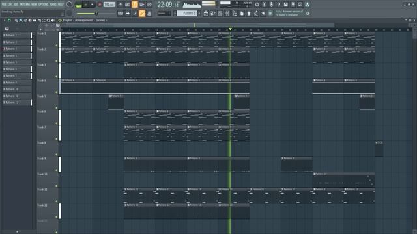Click the render/export audio icon
This screenshot has width=417, height=234.
pyautogui.click(x=293, y=5)
